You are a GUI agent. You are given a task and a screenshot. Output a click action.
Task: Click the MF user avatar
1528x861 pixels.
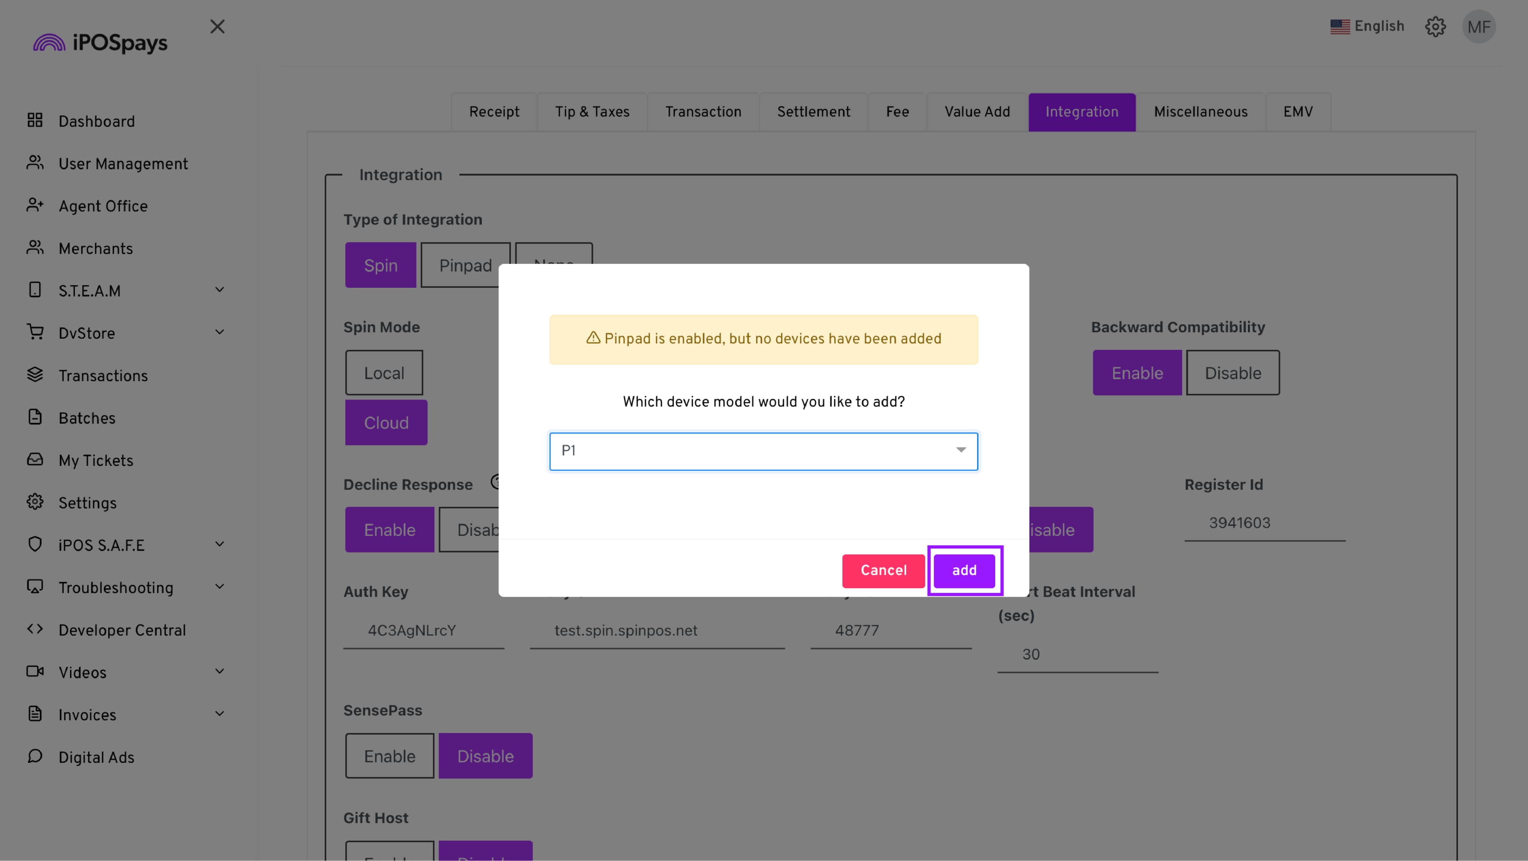[1478, 27]
